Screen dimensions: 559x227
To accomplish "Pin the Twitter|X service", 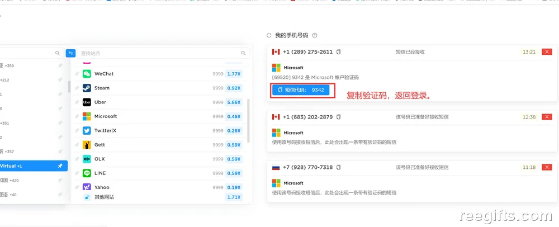I will [77, 131].
